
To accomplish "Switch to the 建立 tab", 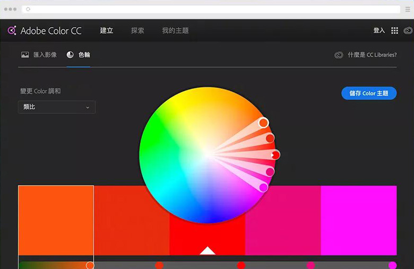I will click(107, 31).
